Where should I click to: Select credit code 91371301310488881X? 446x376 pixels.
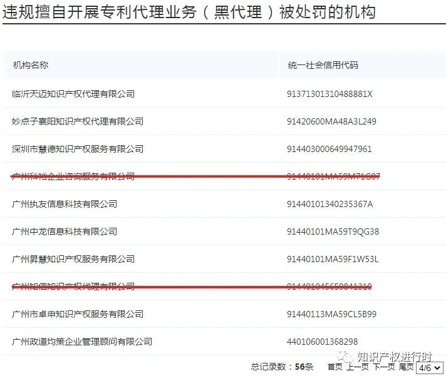point(329,94)
